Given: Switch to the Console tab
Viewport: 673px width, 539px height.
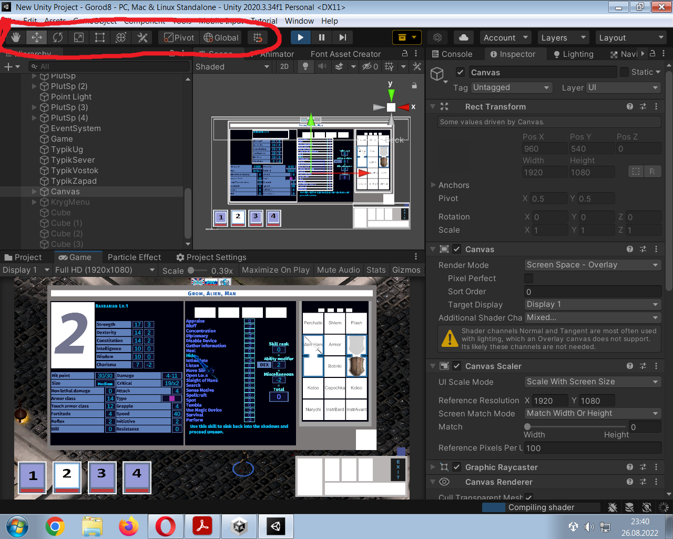Looking at the screenshot, I should point(452,54).
